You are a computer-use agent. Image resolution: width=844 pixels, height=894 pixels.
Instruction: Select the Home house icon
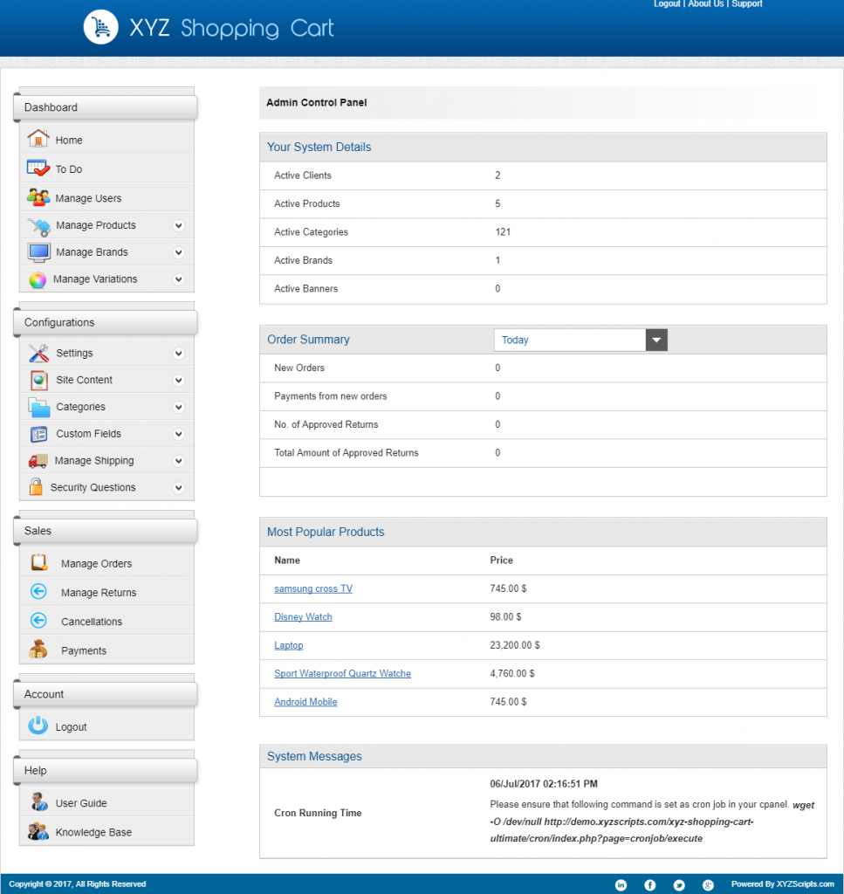click(38, 139)
